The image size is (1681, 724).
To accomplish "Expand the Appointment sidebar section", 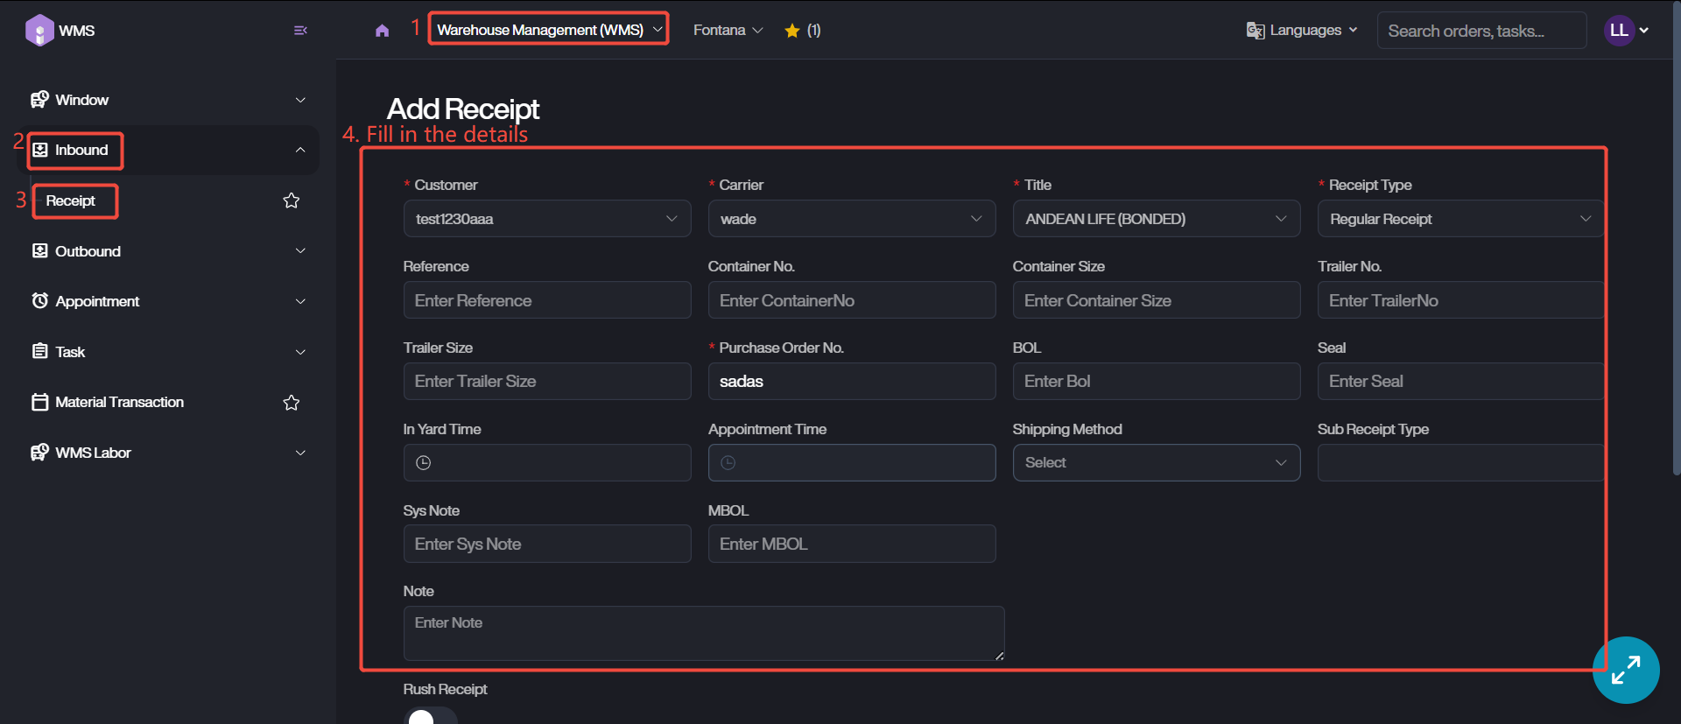I will 168,301.
